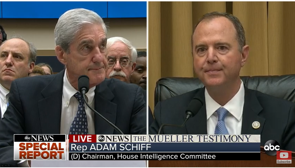This screenshot has height=168, width=295.
Task: Click the YouTube play icon above Subscribe
Action: (x=284, y=155)
